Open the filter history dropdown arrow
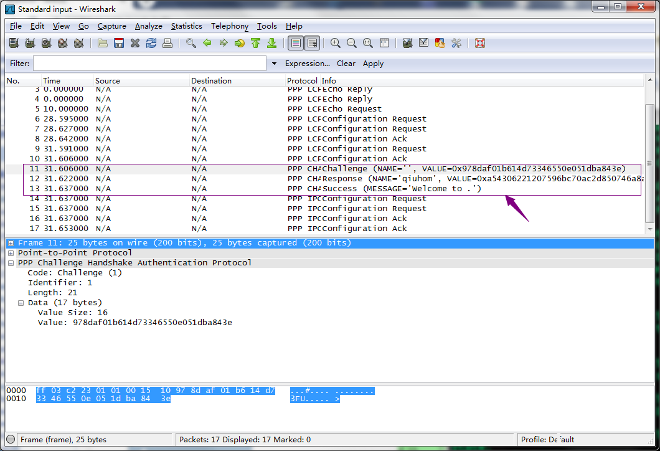The width and height of the screenshot is (660, 451). [274, 64]
